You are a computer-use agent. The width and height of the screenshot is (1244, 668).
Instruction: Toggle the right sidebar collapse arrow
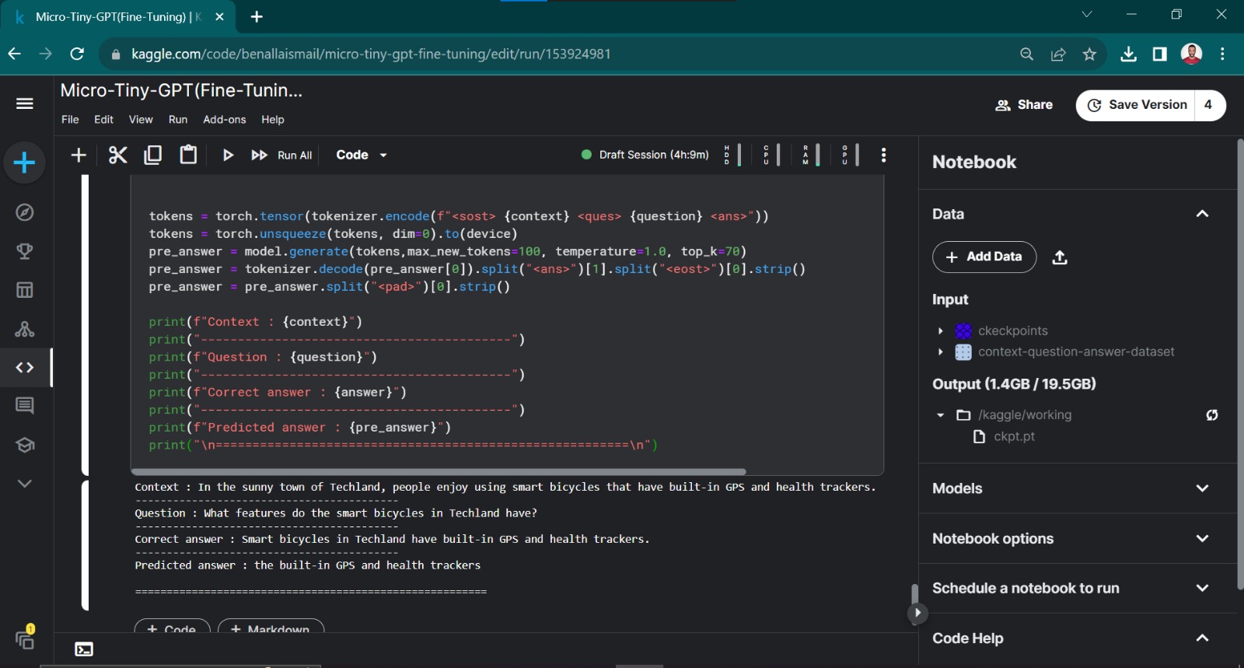[917, 613]
